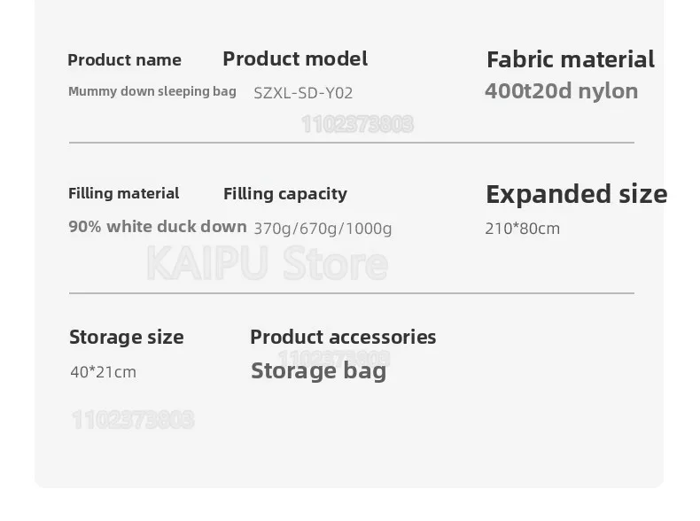
Task: Select the Storage bag accessory text
Action: (318, 370)
